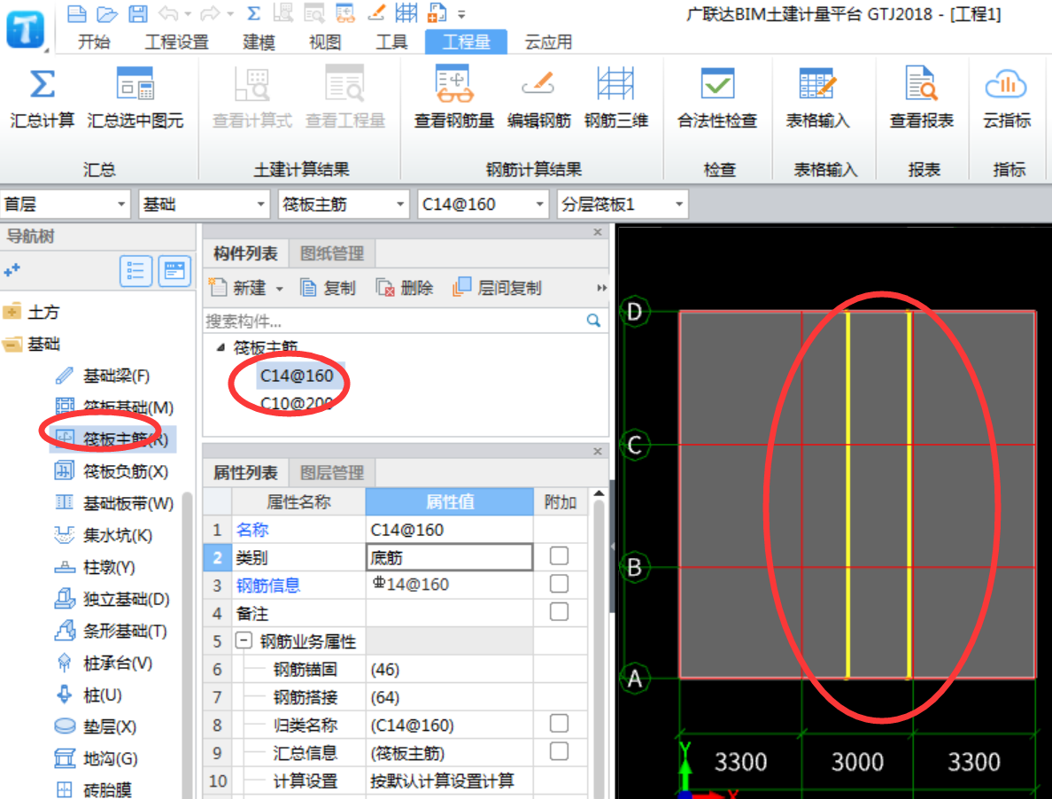Open 云指标
Viewport: 1052px width, 799px height.
coord(1006,98)
